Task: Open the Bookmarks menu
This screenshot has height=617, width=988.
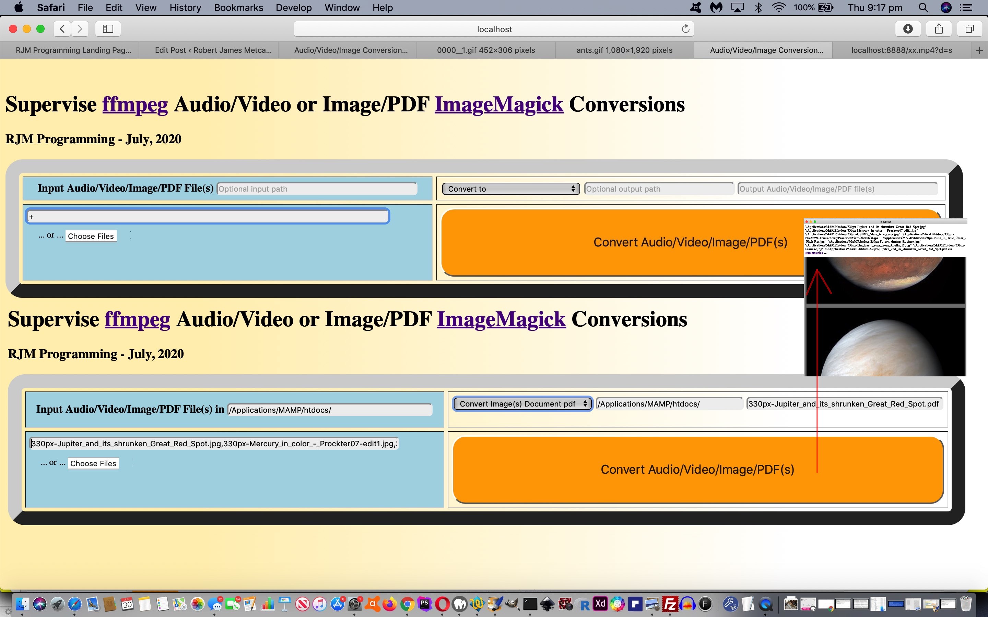Action: [238, 7]
